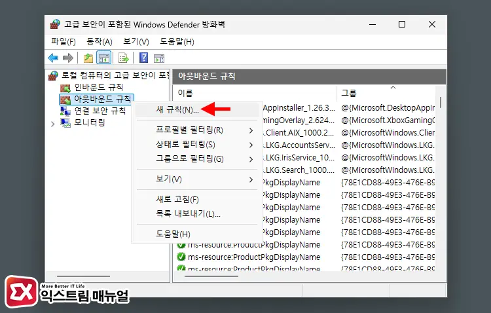Open the 보기(V) menu in menu bar

point(136,42)
